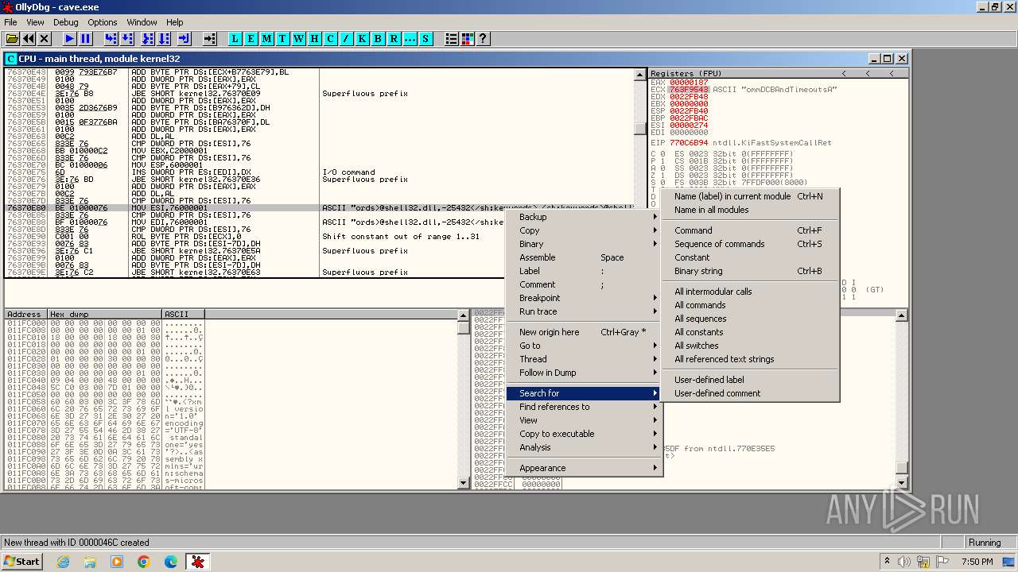Screen dimensions: 1018x572
Task: Click the Go to address icon
Action: (x=209, y=38)
